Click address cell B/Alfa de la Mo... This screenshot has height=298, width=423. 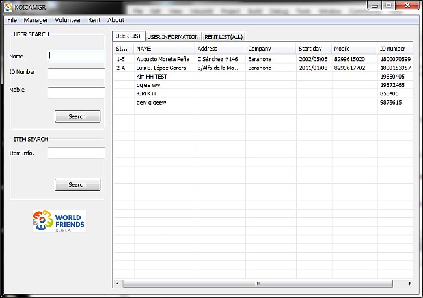point(219,68)
